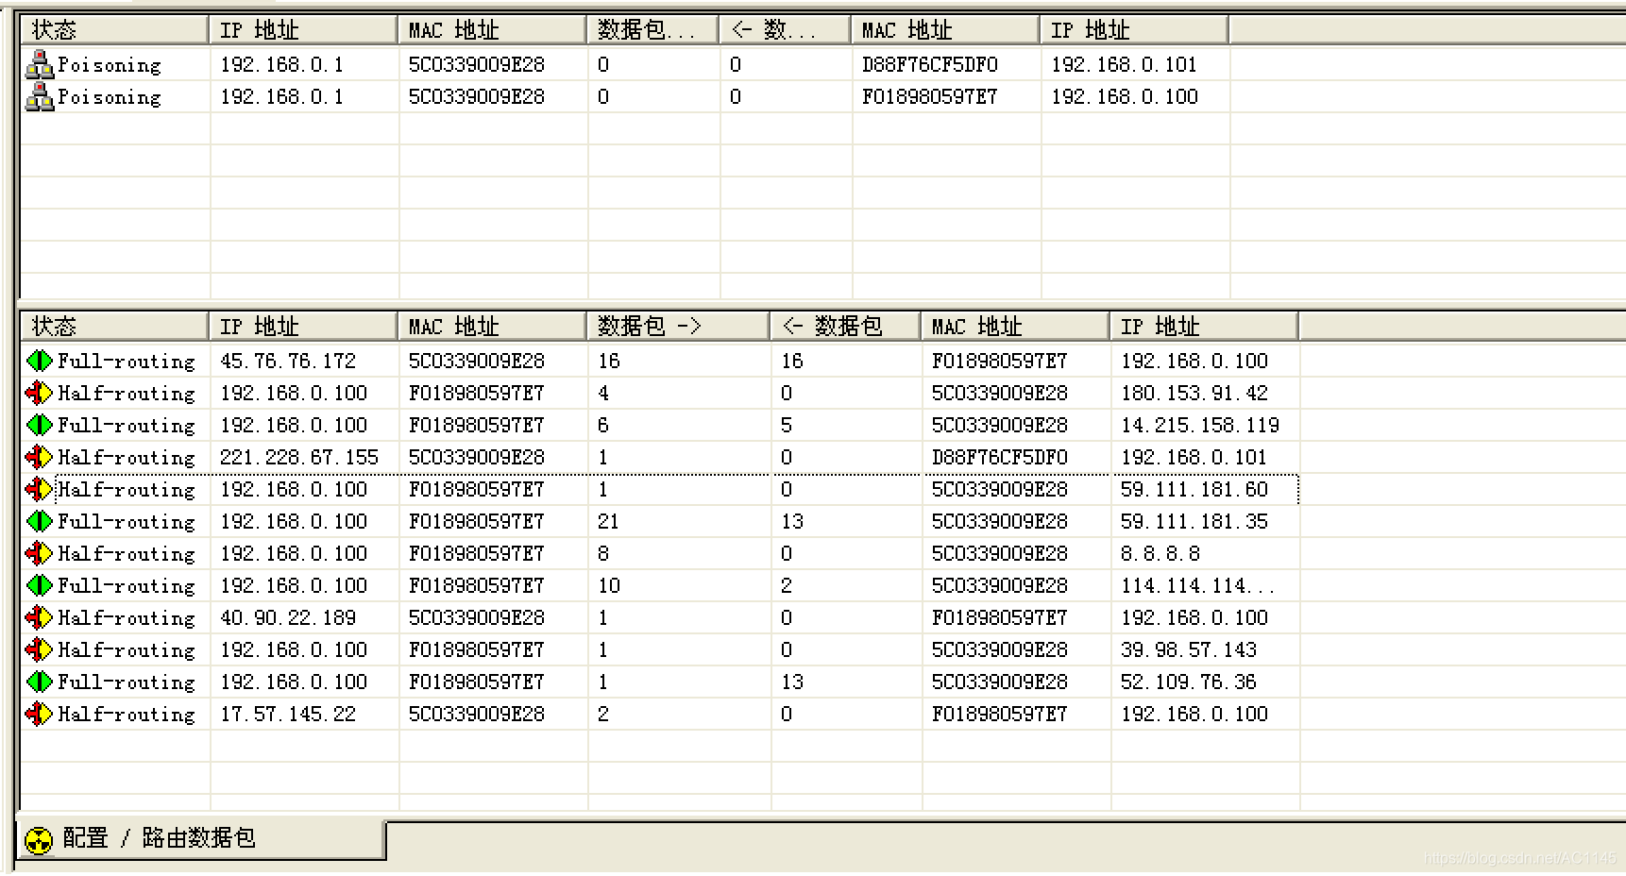This screenshot has width=1626, height=876.
Task: Click the Half-routing icon in the 17.57.145.22 row
Action: pyautogui.click(x=40, y=714)
